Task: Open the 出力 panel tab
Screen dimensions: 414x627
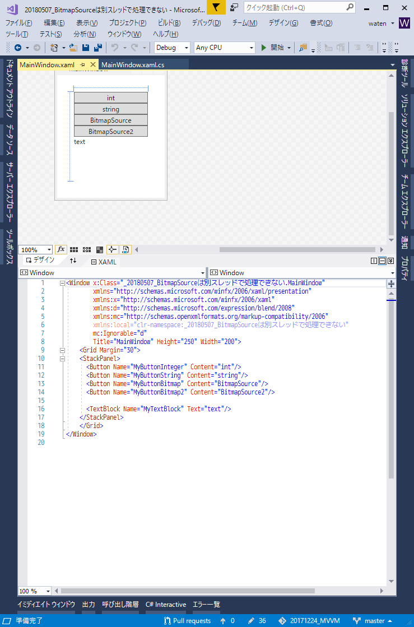Action: click(89, 604)
